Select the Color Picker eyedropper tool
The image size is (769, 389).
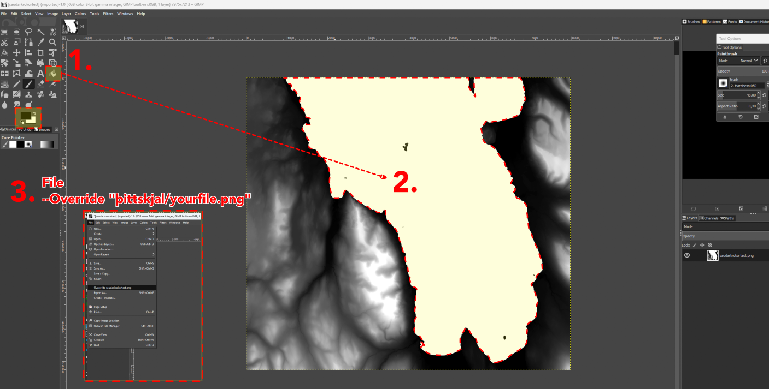coord(40,42)
